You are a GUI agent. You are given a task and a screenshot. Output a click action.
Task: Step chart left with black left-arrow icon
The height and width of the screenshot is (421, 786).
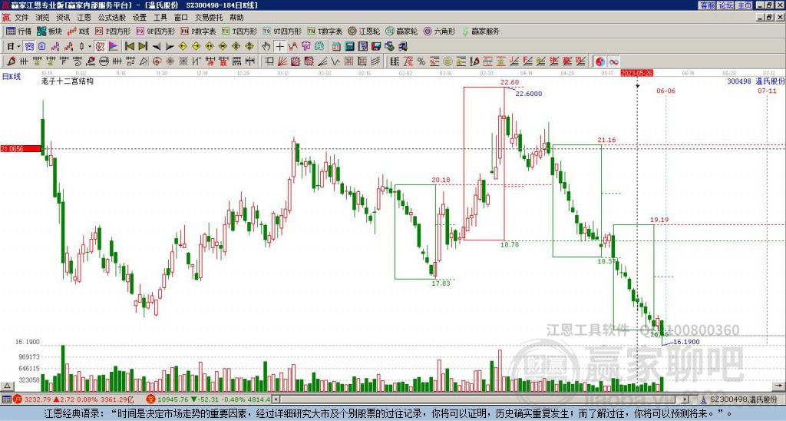pos(157,47)
